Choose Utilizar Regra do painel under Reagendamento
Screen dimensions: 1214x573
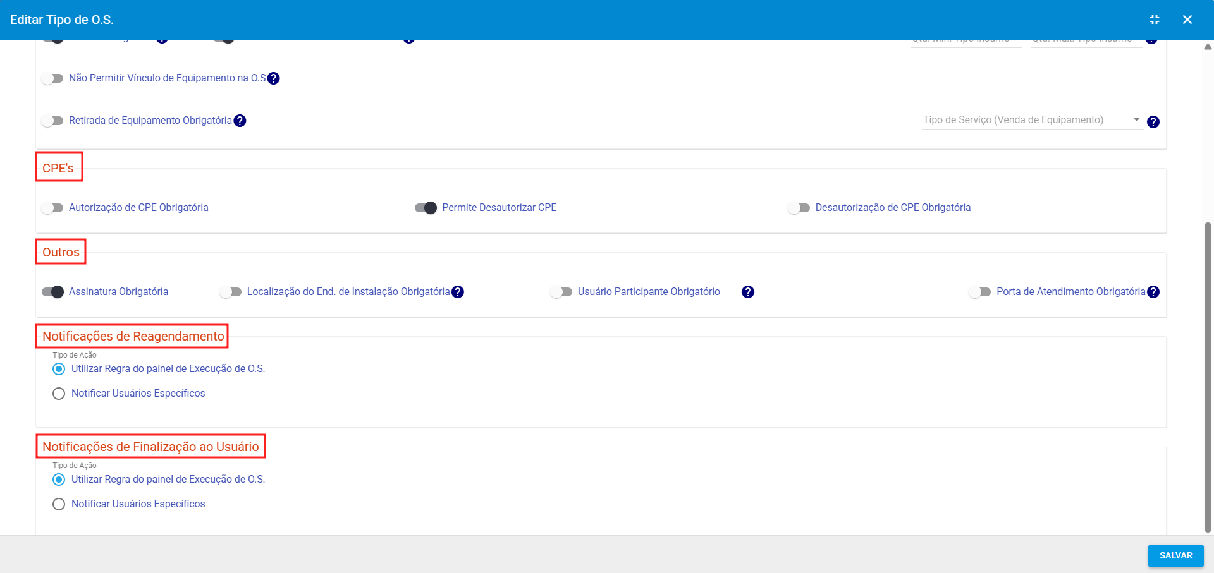pos(59,369)
